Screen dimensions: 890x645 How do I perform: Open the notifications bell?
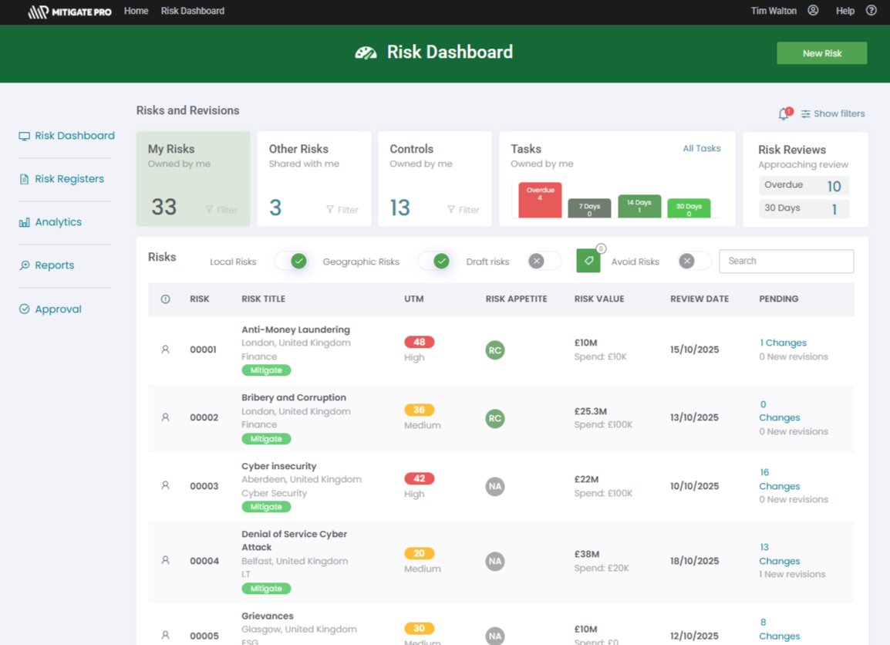tap(784, 113)
